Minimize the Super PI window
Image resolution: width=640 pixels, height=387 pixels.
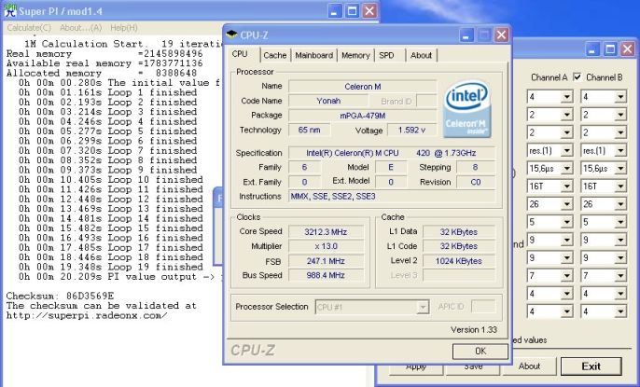pyautogui.click(x=334, y=10)
